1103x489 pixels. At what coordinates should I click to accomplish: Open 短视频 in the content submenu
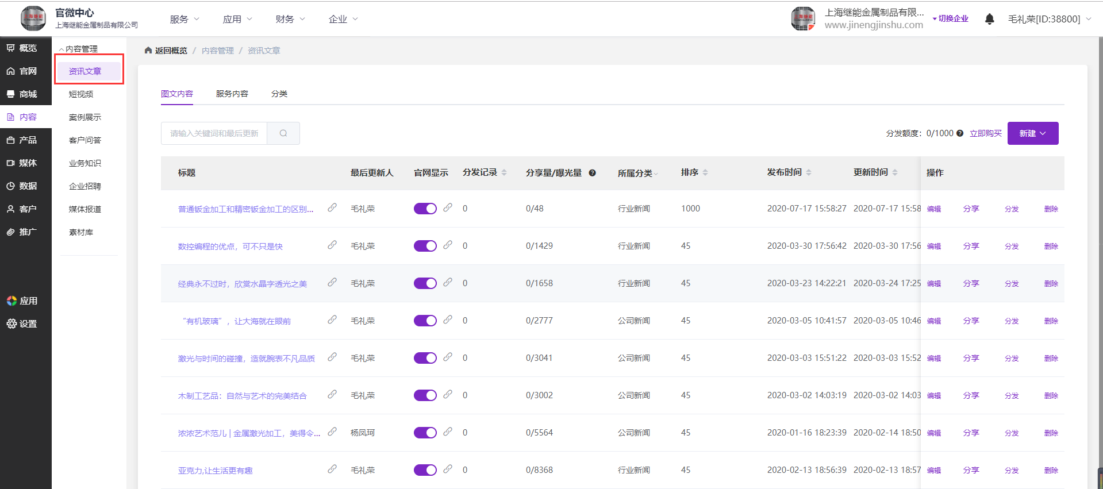[x=81, y=94]
